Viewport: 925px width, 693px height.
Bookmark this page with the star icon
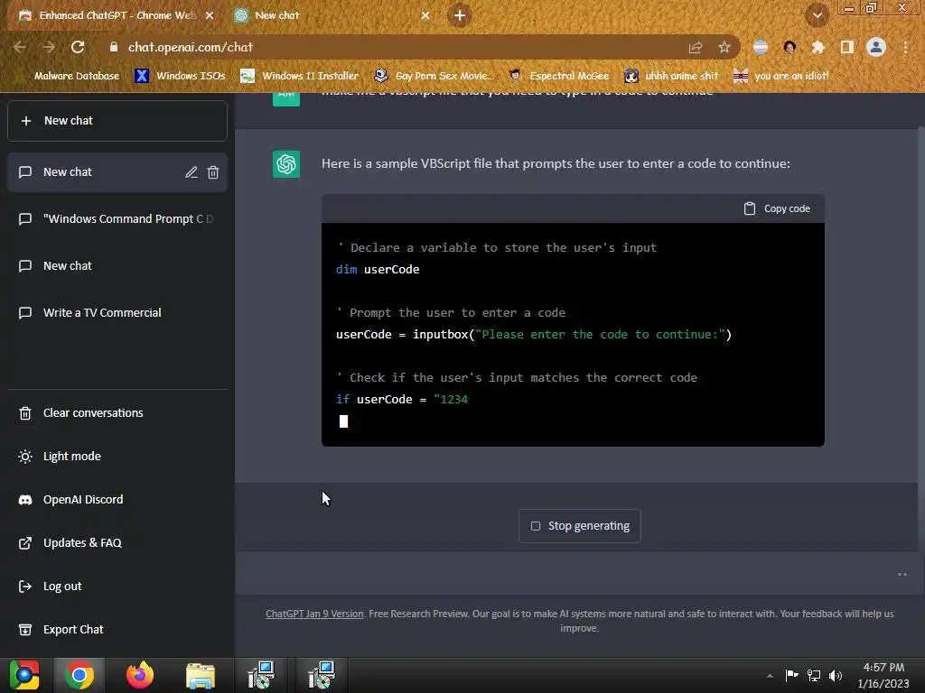coord(724,47)
